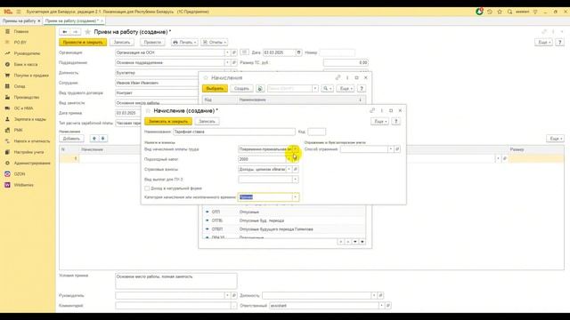Click Наименование field with Тарифная ставка

tap(234, 132)
